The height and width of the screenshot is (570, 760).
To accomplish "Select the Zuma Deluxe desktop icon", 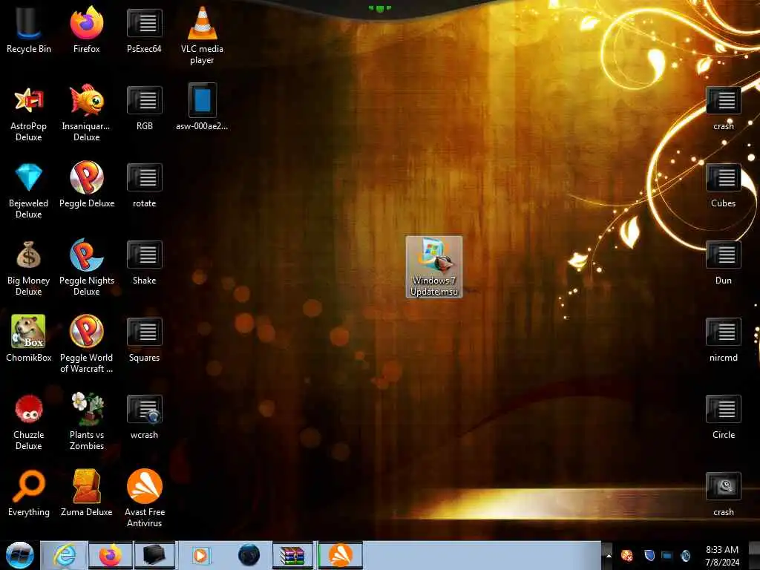I will pos(86,494).
